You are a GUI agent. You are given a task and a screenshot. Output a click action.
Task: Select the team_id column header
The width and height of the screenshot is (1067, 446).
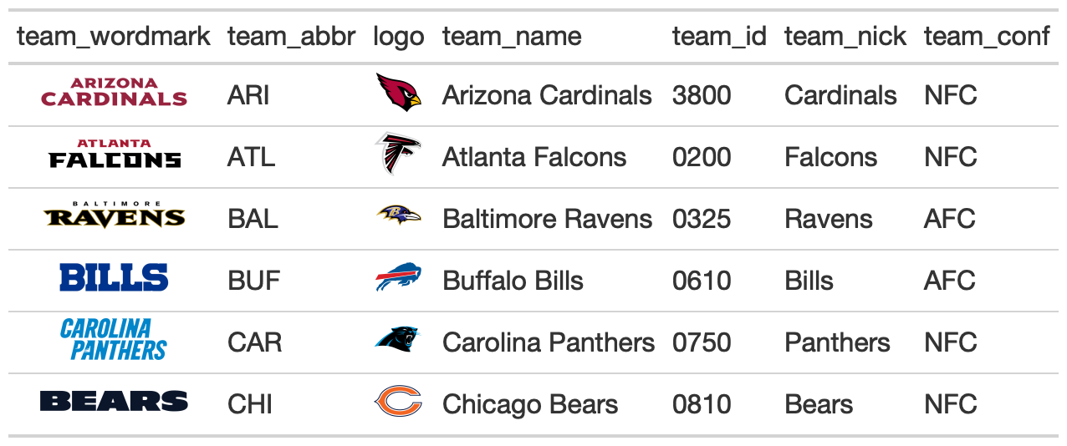click(719, 36)
